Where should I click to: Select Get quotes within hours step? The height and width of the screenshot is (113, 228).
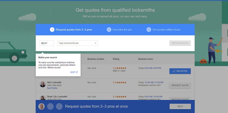(x=166, y=30)
